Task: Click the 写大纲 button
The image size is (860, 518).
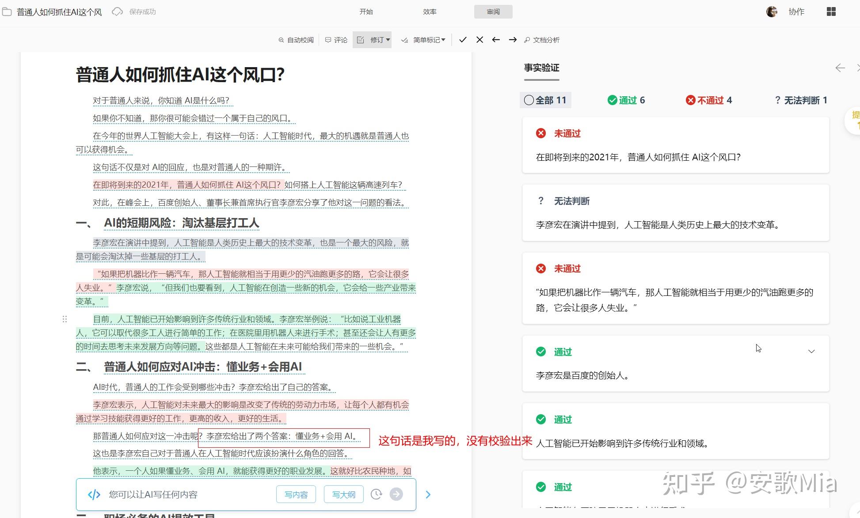Action: (x=343, y=494)
